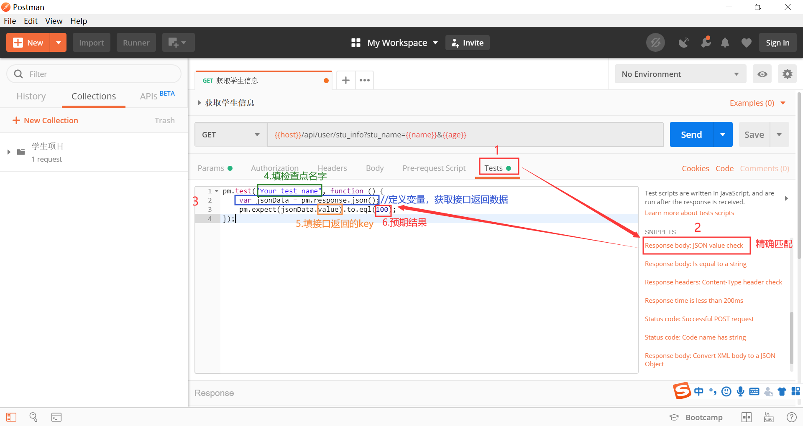803x426 pixels.
Task: Open the Postman Console icon
Action: pos(56,417)
